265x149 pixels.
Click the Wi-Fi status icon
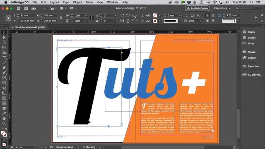coord(214,2)
